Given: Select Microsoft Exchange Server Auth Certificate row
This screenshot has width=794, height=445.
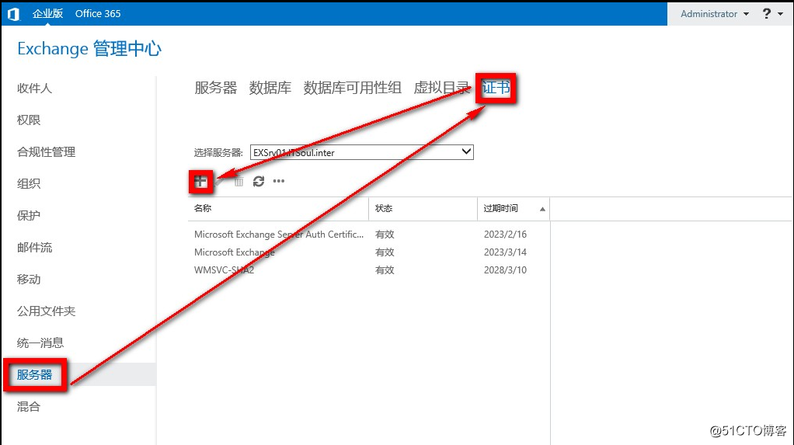Looking at the screenshot, I should [368, 235].
